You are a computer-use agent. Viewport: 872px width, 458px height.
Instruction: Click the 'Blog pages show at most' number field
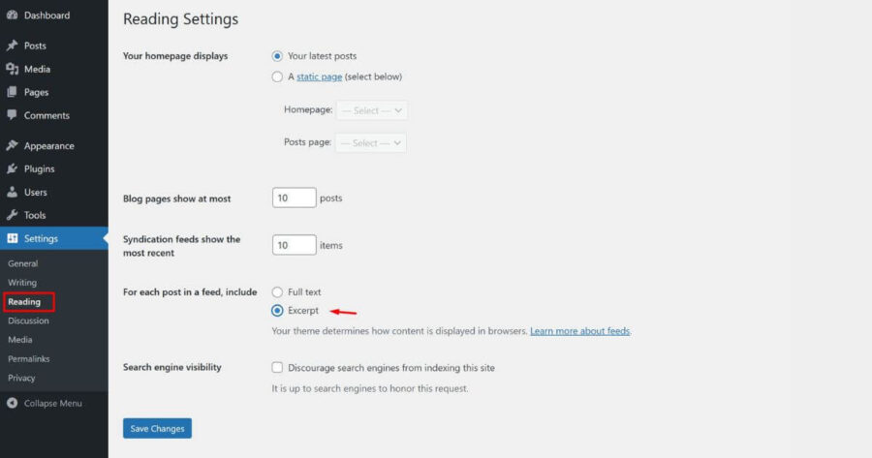pyautogui.click(x=295, y=198)
